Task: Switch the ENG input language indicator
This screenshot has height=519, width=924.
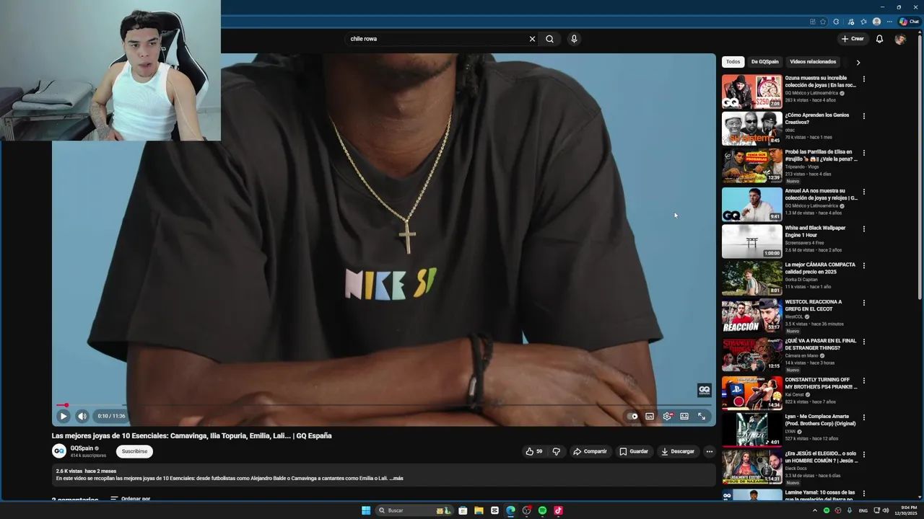Action: [863, 510]
